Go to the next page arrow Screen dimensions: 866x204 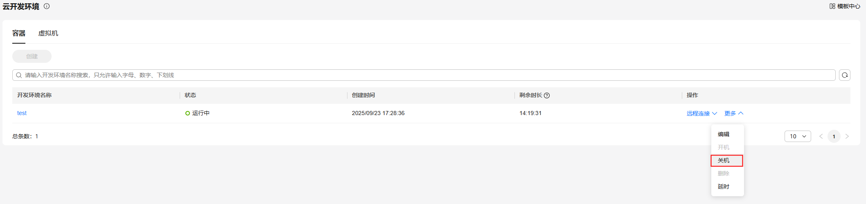pos(847,136)
